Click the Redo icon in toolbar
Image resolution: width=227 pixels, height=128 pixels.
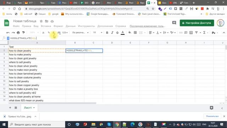pos(13,33)
